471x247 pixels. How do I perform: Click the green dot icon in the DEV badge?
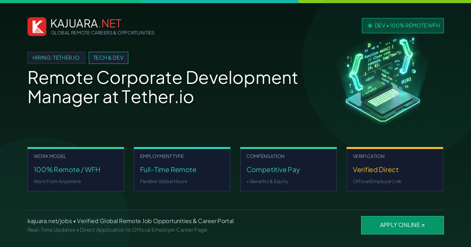tap(370, 25)
